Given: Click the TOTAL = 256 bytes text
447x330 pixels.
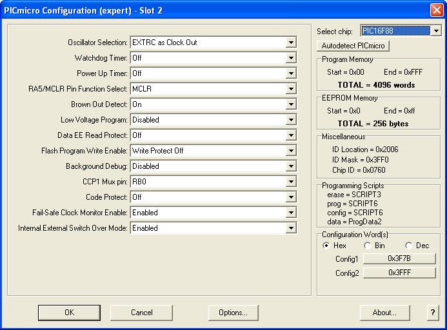Looking at the screenshot, I should click(373, 124).
